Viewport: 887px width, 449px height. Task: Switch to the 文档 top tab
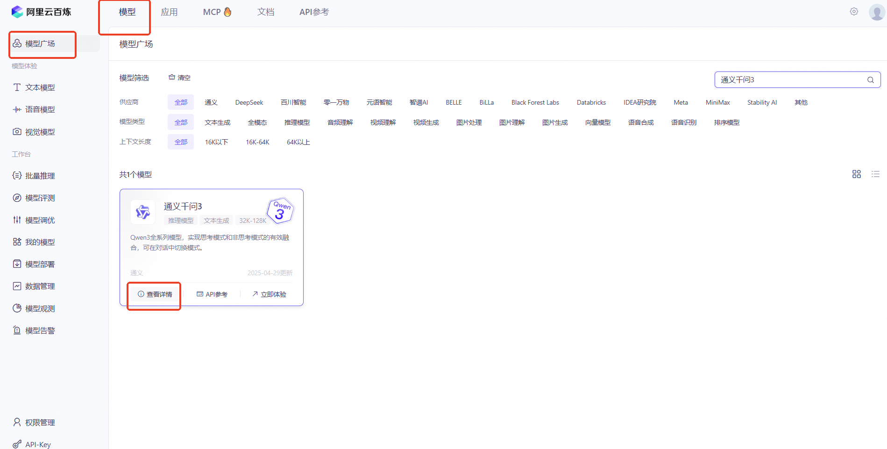(x=266, y=12)
